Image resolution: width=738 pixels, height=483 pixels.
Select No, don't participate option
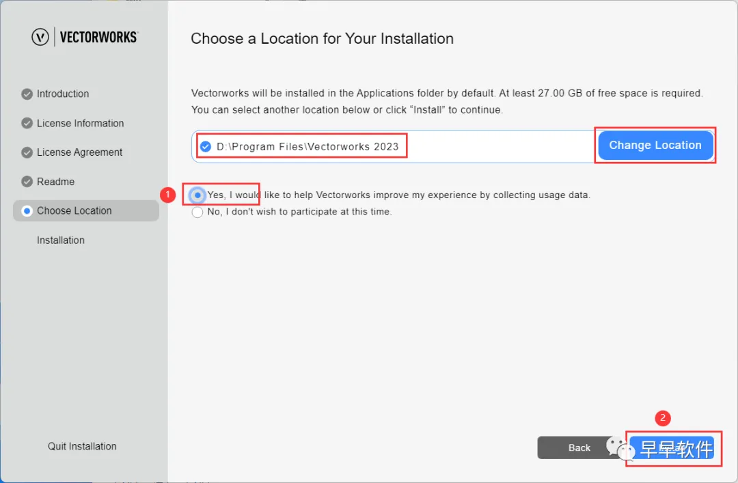[x=197, y=212]
